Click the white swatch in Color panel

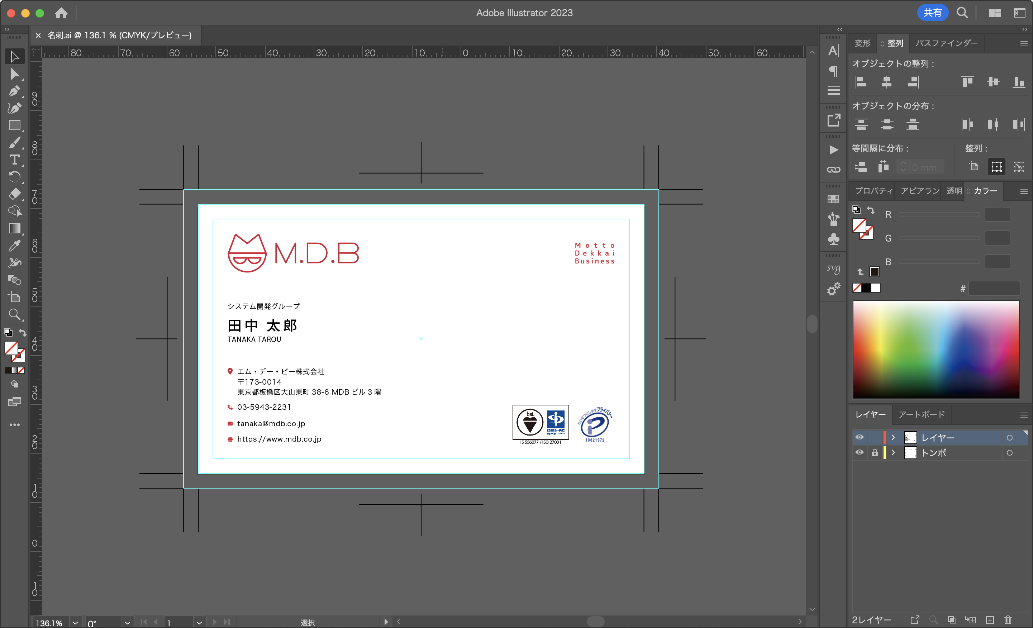pos(875,288)
